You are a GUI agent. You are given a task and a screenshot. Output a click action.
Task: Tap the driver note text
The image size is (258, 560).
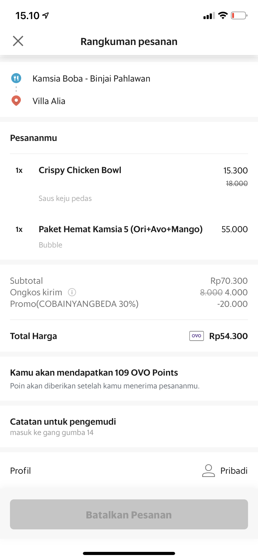[x=52, y=432]
